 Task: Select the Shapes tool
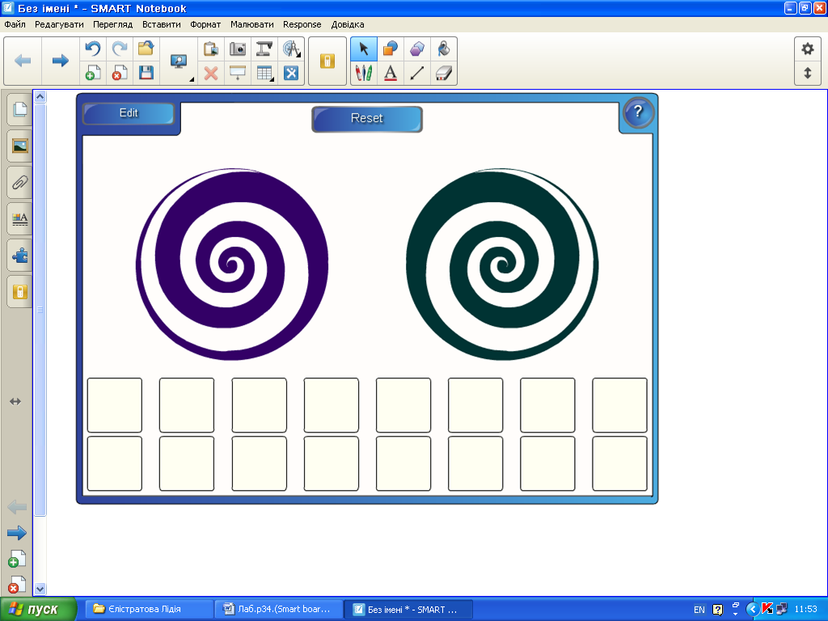[391, 49]
